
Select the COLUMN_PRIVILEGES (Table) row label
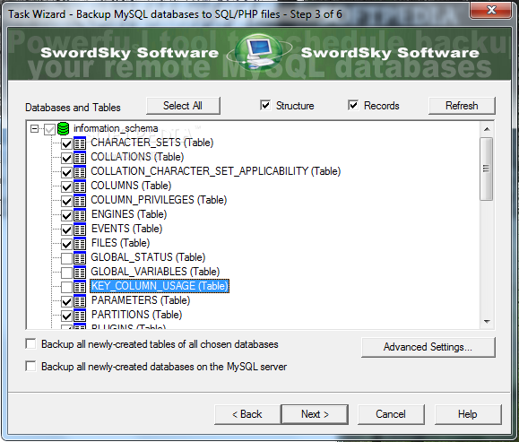tap(159, 200)
